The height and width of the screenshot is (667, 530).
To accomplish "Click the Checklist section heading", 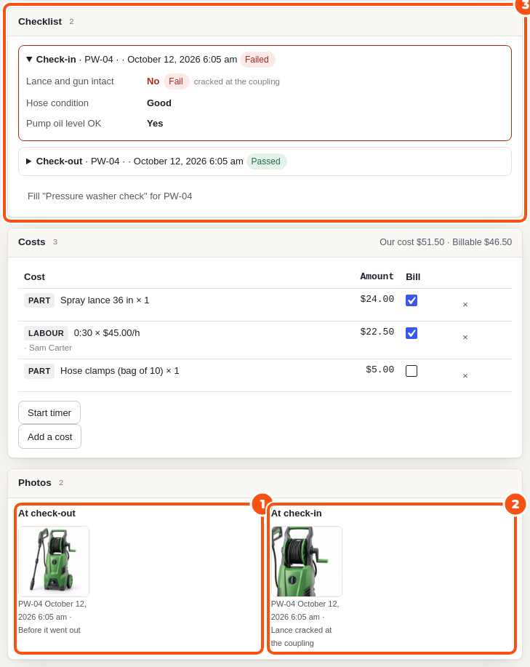I will tap(40, 22).
